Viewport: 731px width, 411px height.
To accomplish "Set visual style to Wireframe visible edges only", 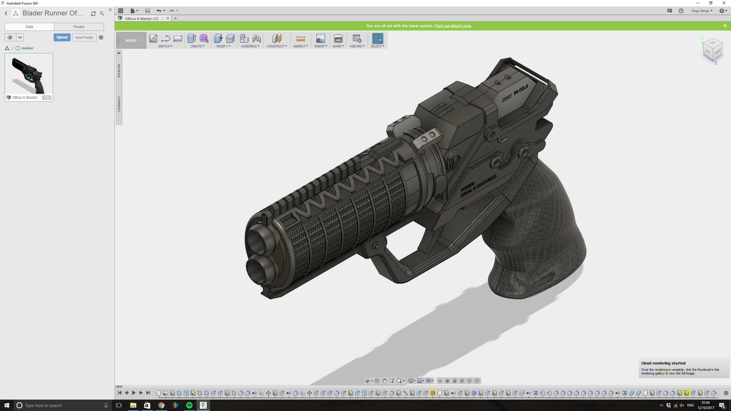I will pos(477,381).
